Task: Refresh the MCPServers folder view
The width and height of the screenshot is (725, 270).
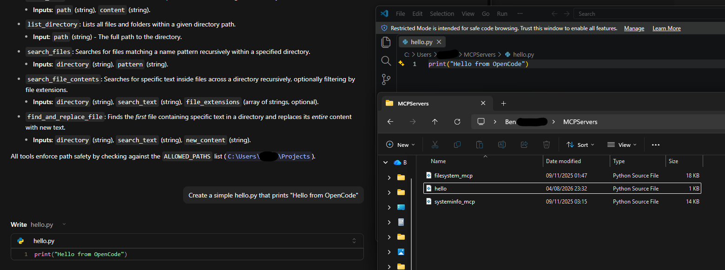Action: (x=457, y=122)
